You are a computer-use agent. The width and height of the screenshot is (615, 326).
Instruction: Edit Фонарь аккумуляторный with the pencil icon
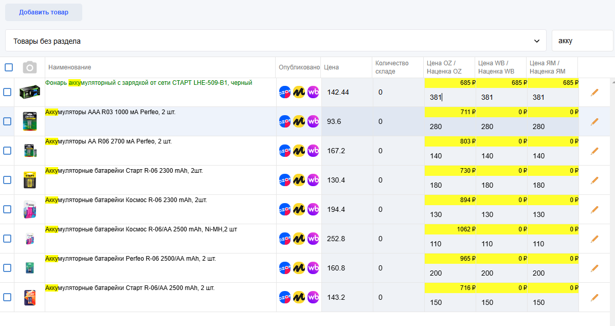(x=594, y=92)
